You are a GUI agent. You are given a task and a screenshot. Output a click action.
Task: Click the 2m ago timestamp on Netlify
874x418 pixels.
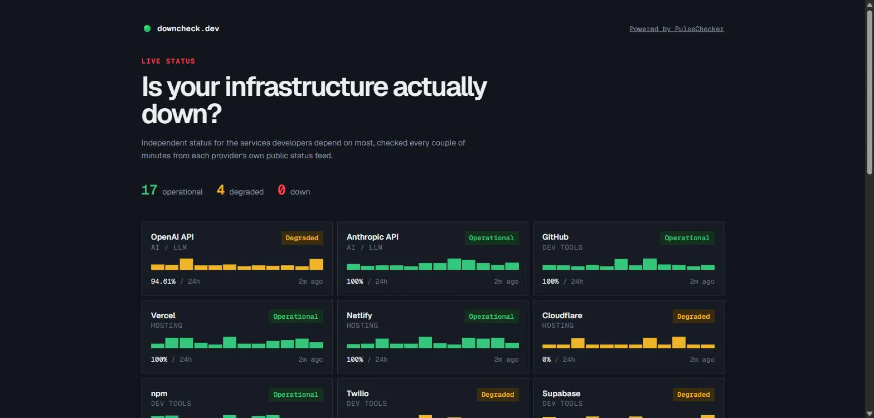pos(506,359)
